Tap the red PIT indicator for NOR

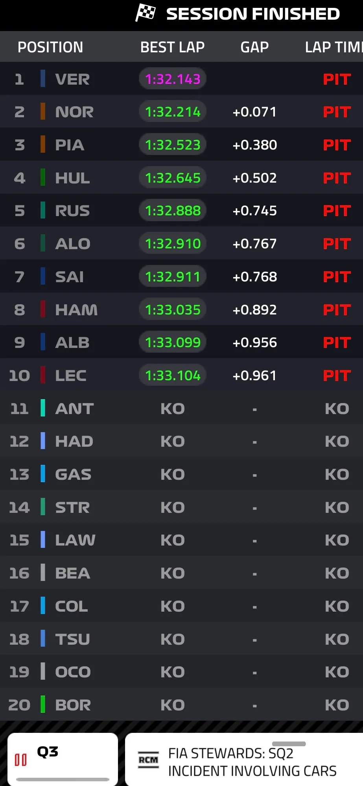point(337,112)
